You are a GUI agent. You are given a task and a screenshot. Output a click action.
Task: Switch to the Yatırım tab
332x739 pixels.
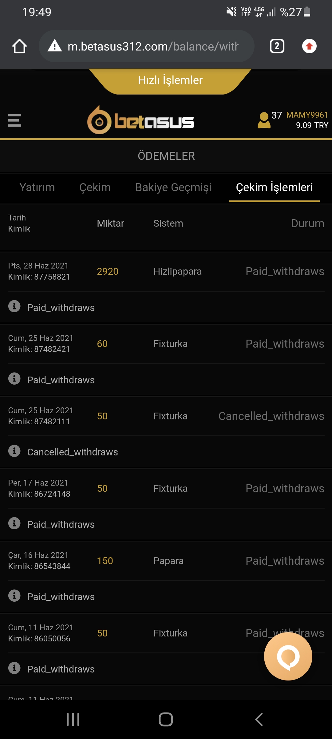coord(37,188)
